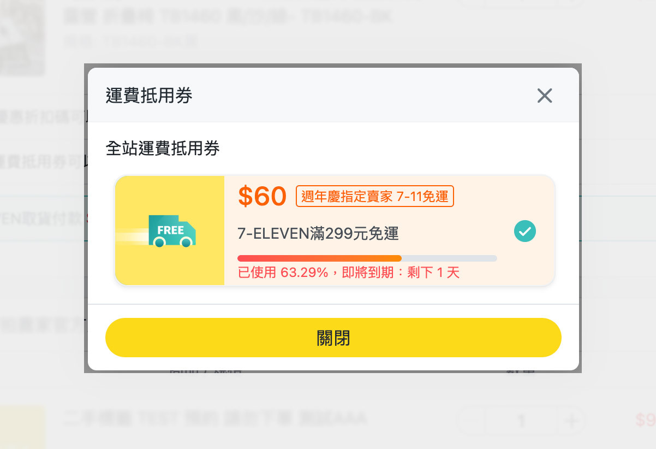The height and width of the screenshot is (449, 656).
Task: Click the 運費抵用券 dialog title
Action: pyautogui.click(x=149, y=96)
